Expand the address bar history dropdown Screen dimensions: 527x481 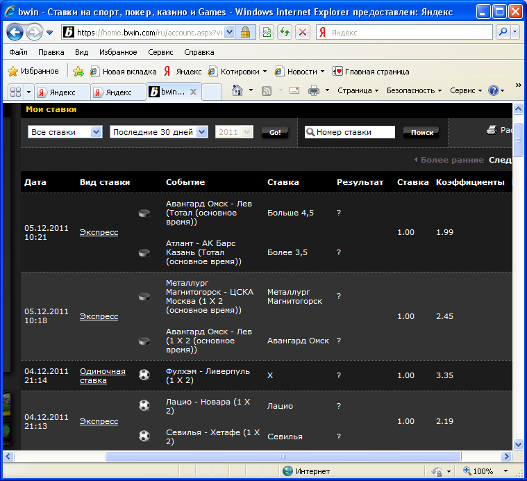pos(229,32)
